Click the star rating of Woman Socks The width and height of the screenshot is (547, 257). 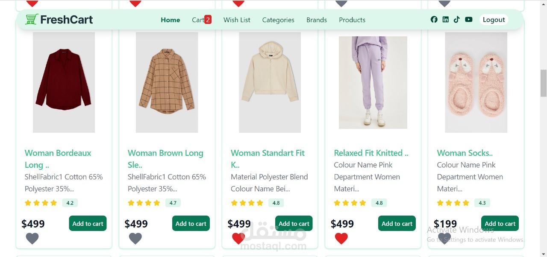pos(453,203)
